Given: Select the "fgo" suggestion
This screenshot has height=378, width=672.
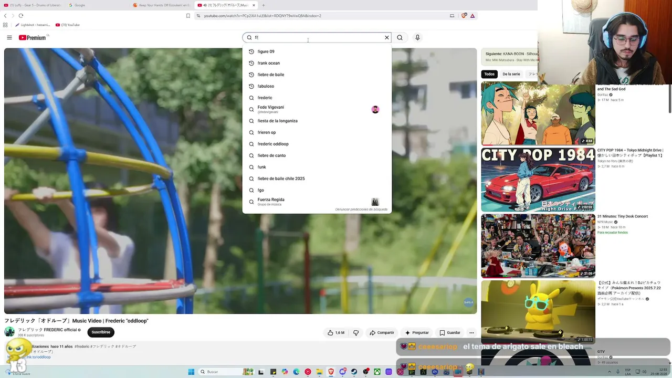Looking at the screenshot, I should pos(317,190).
